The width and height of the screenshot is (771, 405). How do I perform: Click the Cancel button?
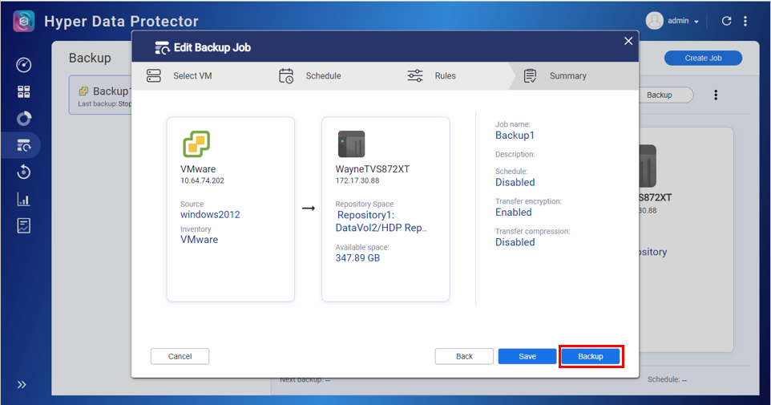[180, 356]
